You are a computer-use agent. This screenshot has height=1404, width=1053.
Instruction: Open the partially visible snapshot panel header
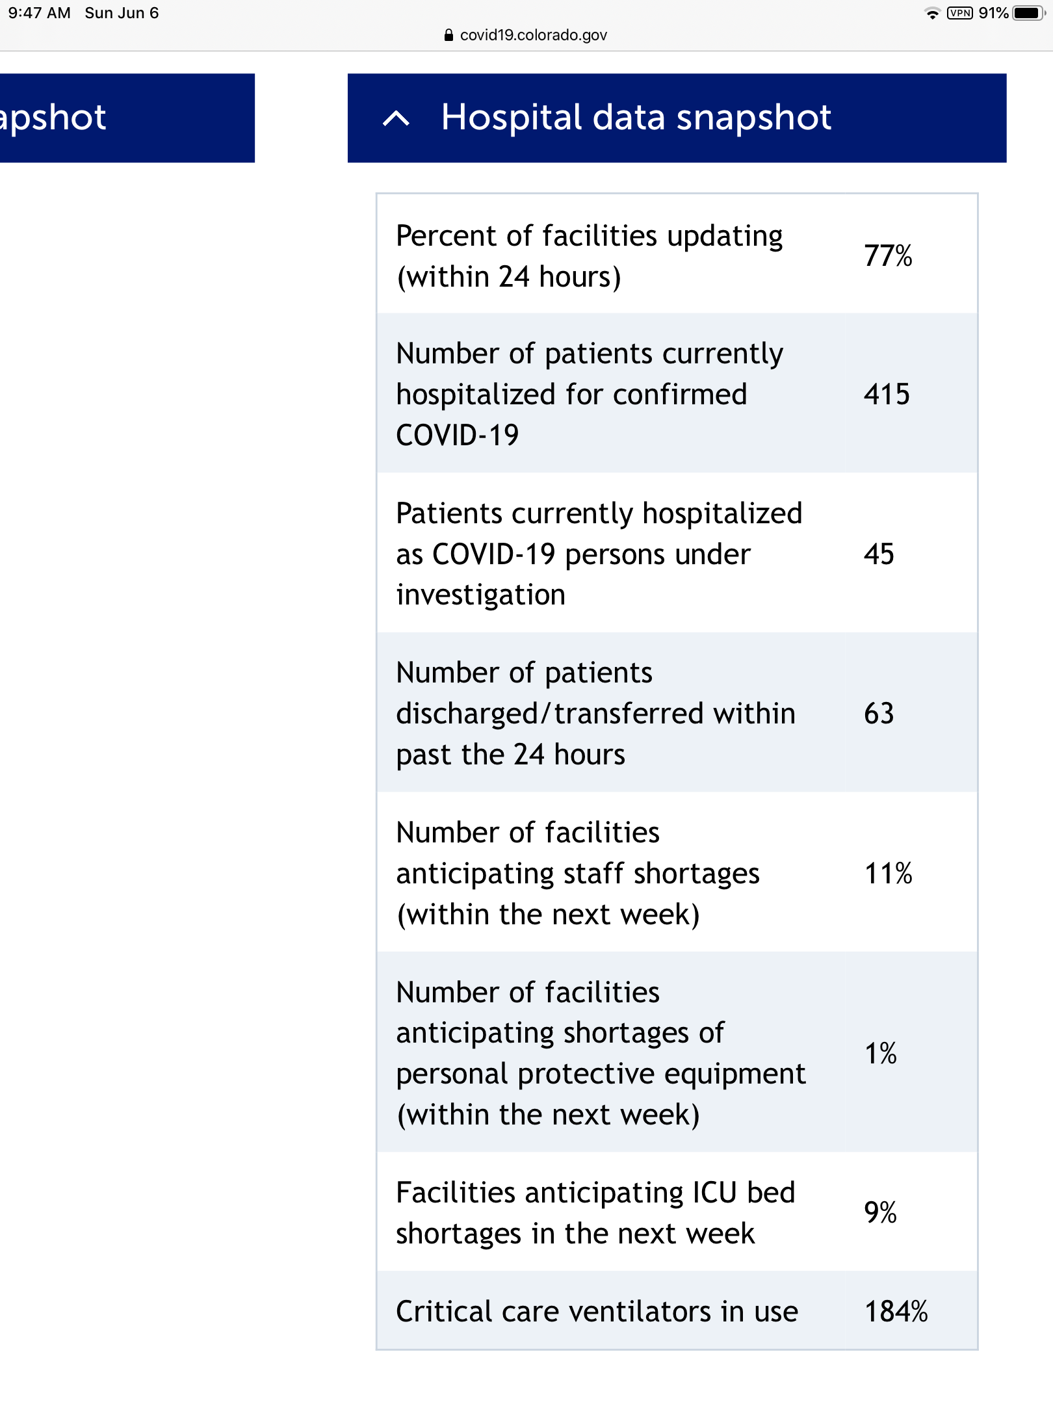(x=127, y=118)
